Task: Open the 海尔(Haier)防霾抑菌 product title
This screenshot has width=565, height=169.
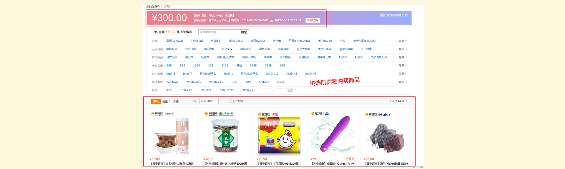Action: click(x=387, y=164)
